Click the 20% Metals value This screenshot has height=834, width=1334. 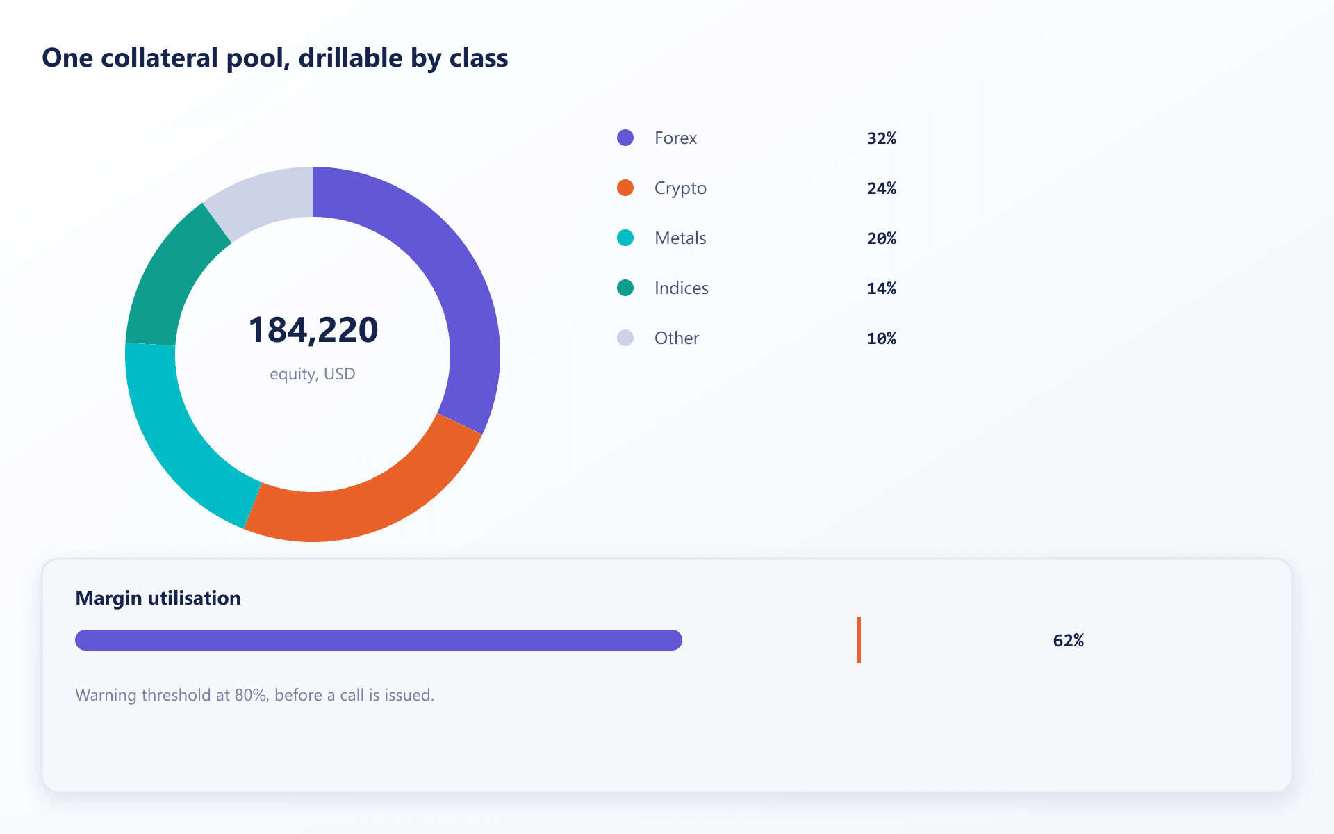tap(882, 238)
